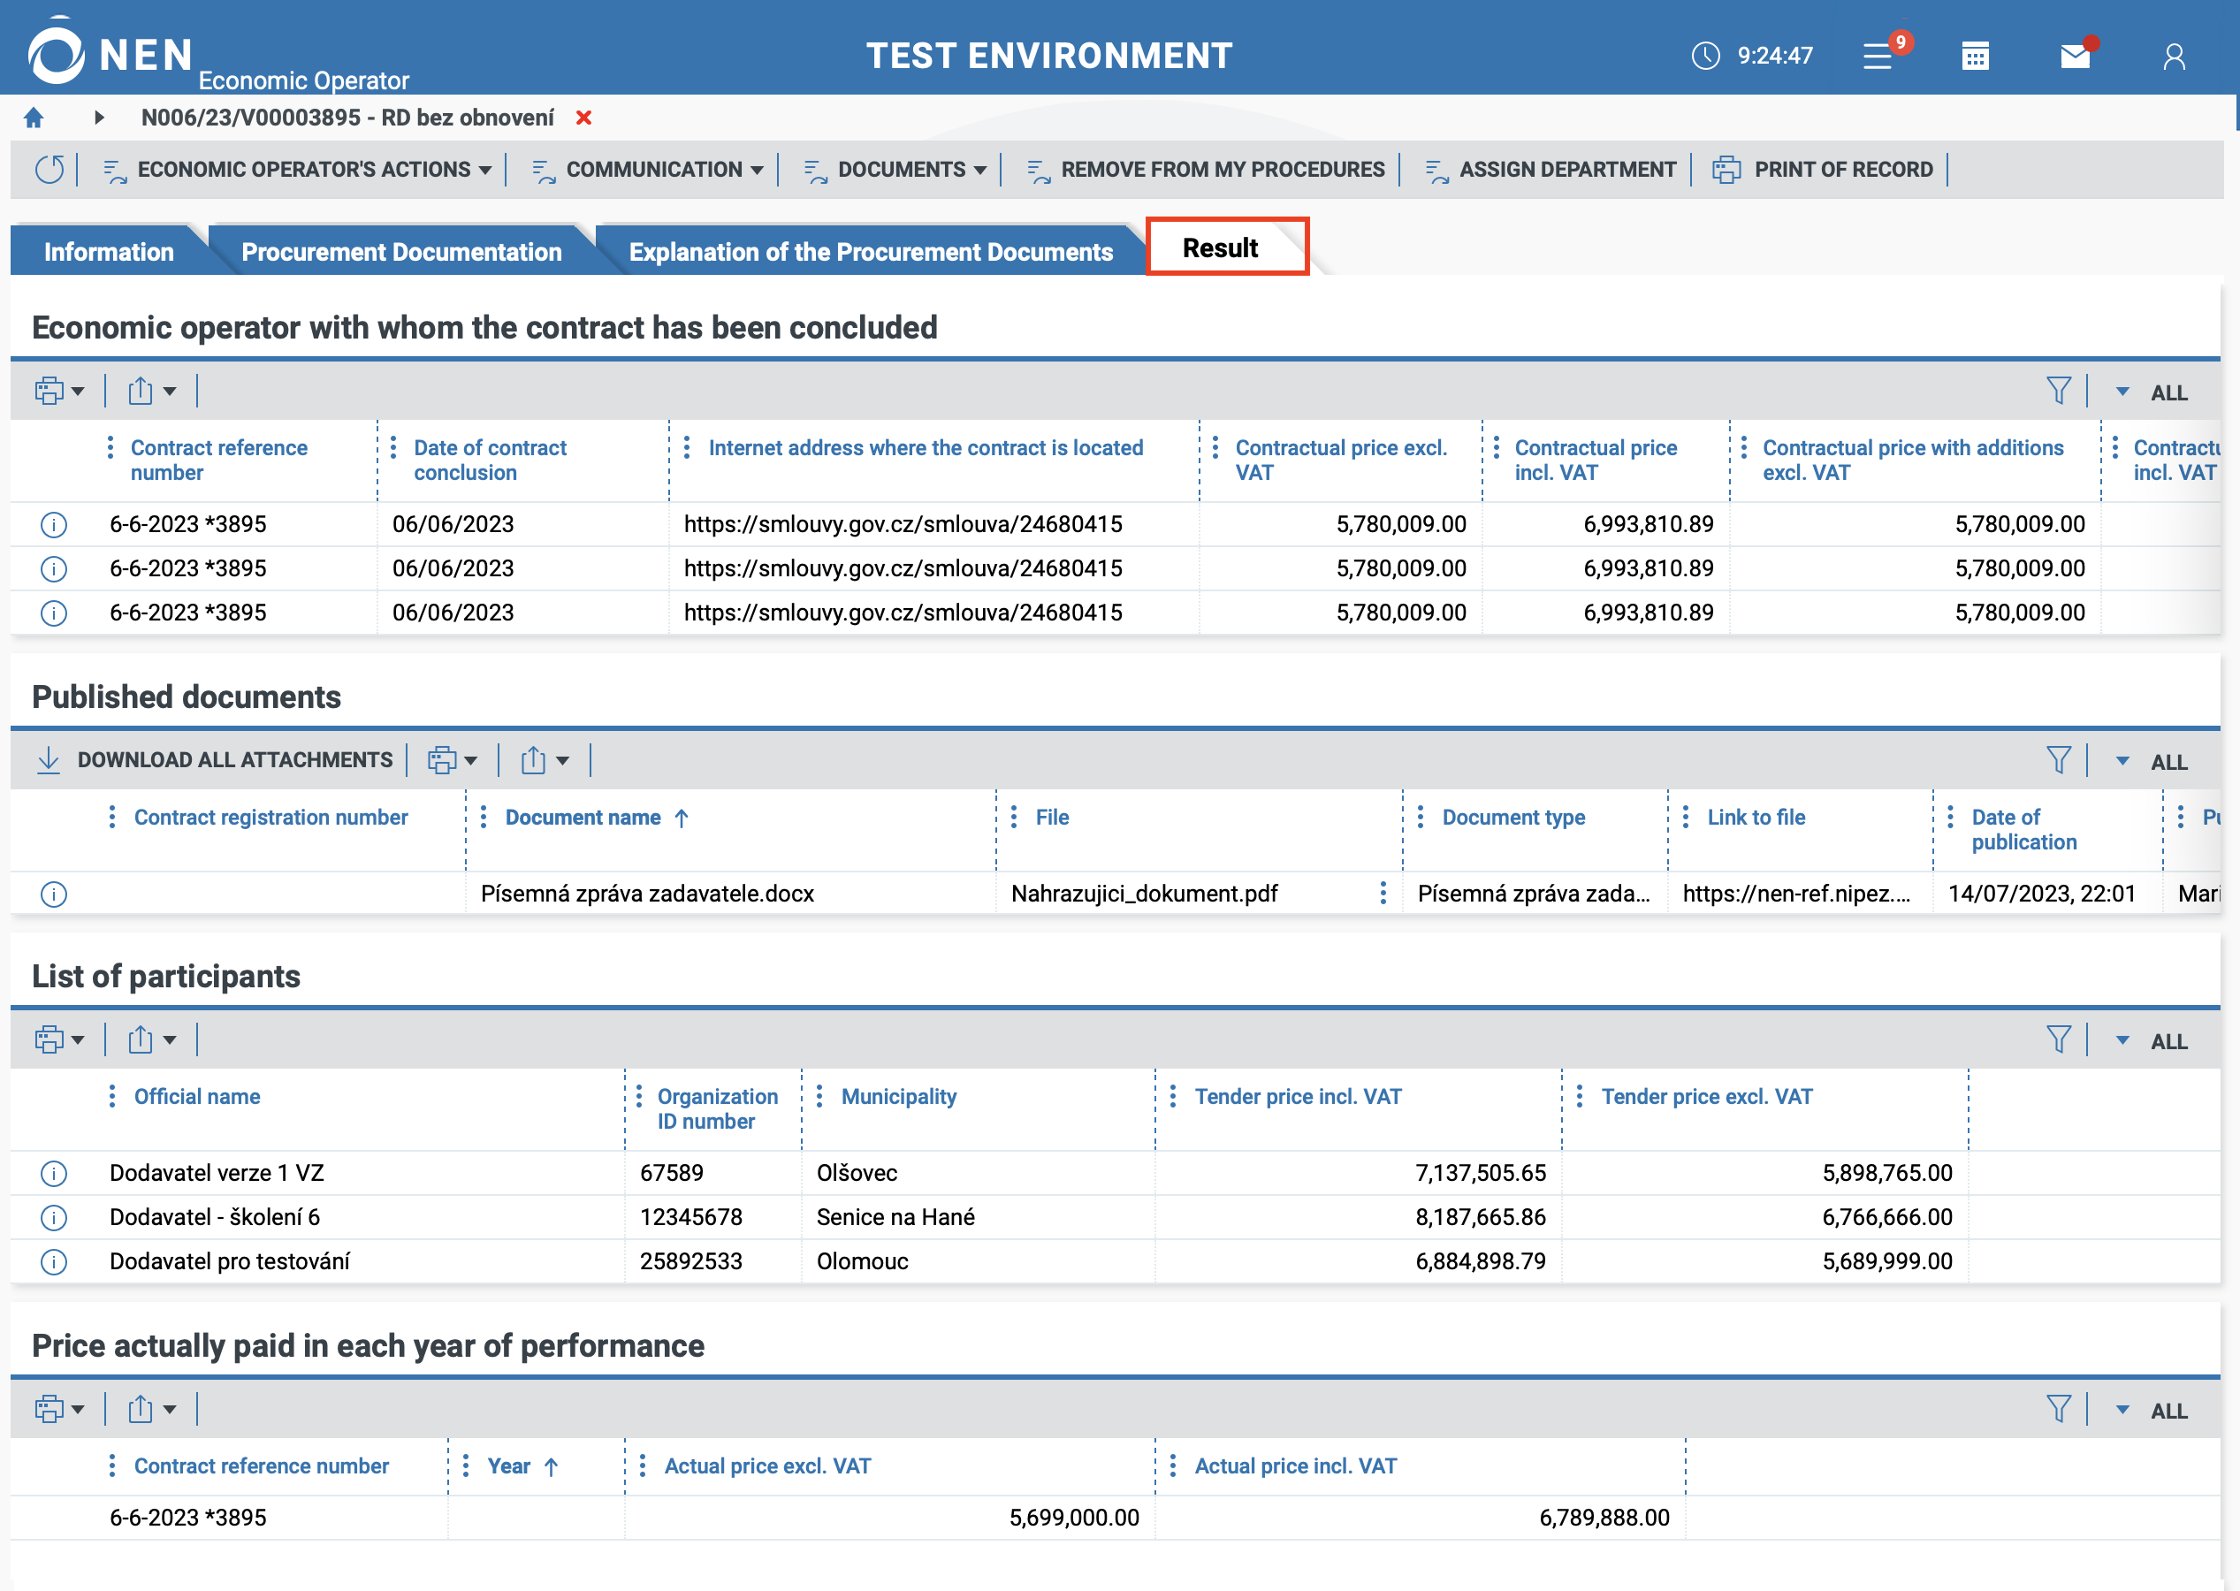Click the user profile icon
Screen dimensions: 2240x1591
pyautogui.click(x=2174, y=57)
